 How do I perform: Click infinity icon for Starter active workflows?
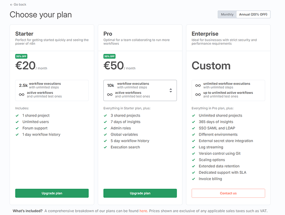[22, 95]
